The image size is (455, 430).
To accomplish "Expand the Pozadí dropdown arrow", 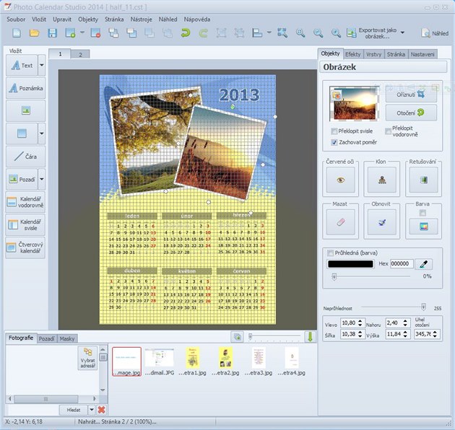I will coord(42,179).
